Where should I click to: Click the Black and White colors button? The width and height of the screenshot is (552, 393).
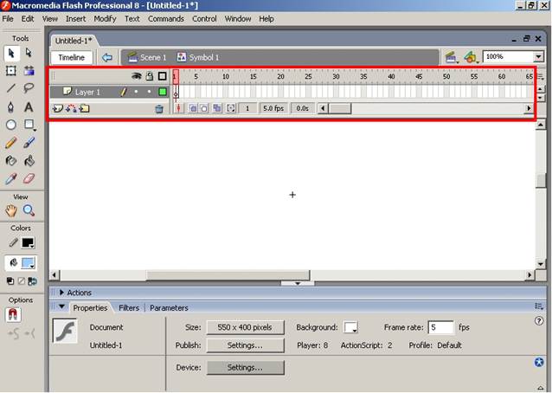pos(10,281)
